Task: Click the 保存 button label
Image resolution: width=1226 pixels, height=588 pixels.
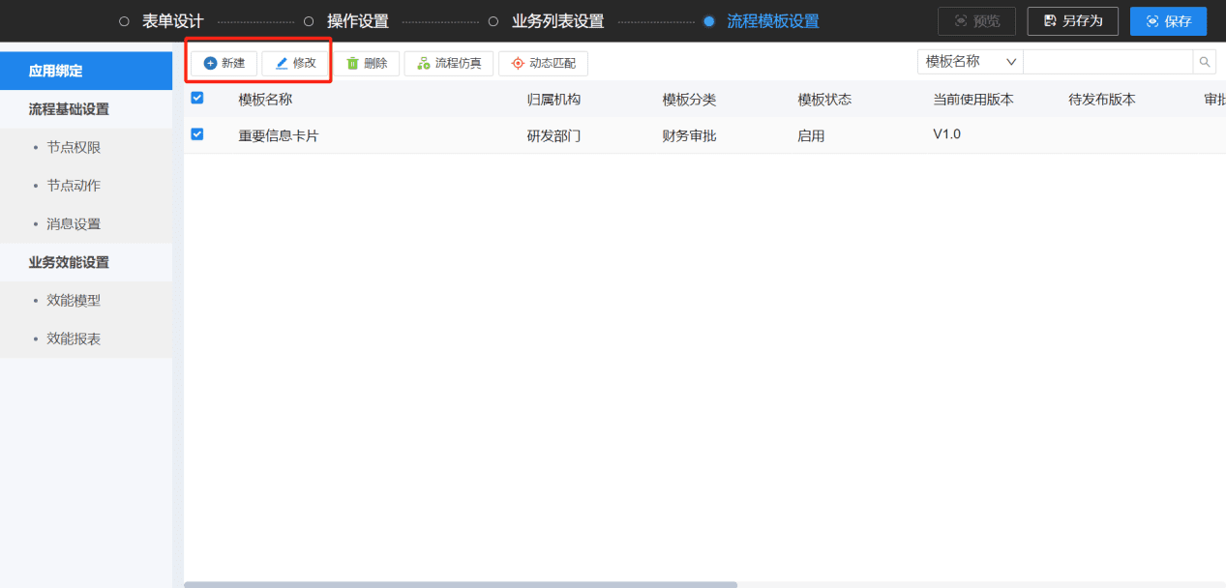Action: click(1179, 20)
